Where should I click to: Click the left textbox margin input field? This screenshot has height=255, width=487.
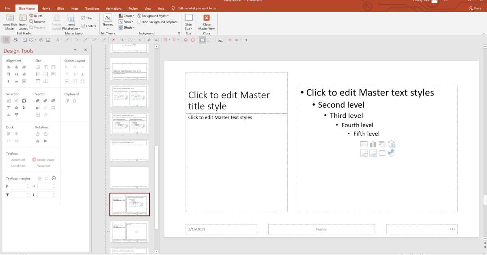point(18,186)
